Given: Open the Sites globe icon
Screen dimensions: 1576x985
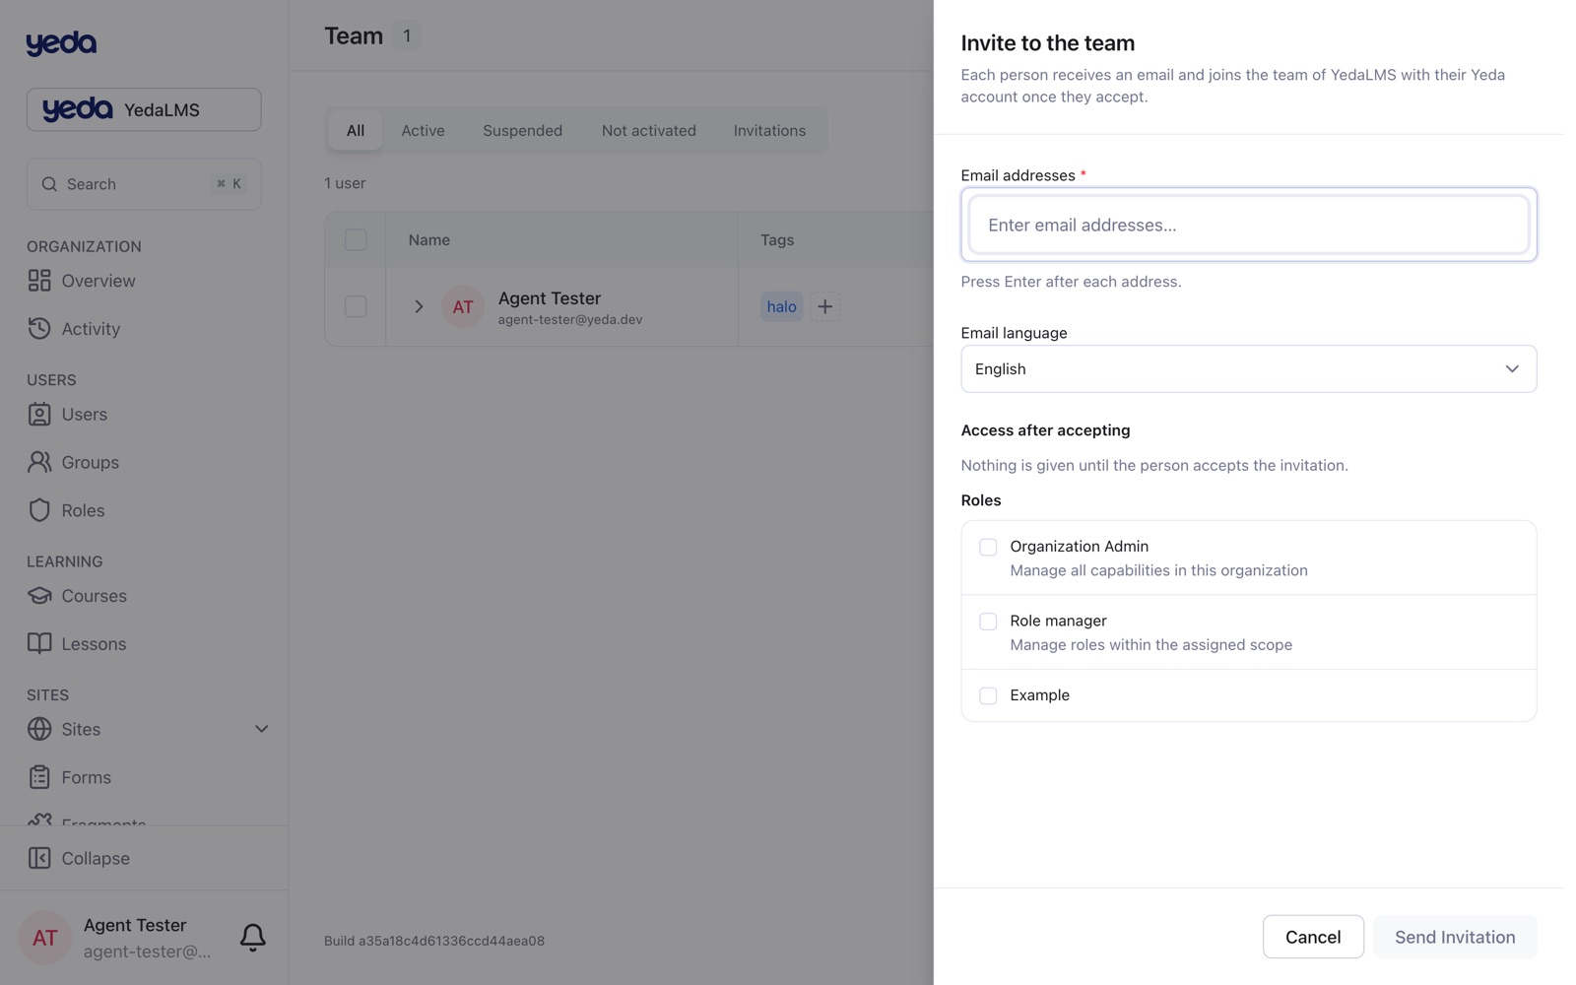Looking at the screenshot, I should [x=39, y=729].
